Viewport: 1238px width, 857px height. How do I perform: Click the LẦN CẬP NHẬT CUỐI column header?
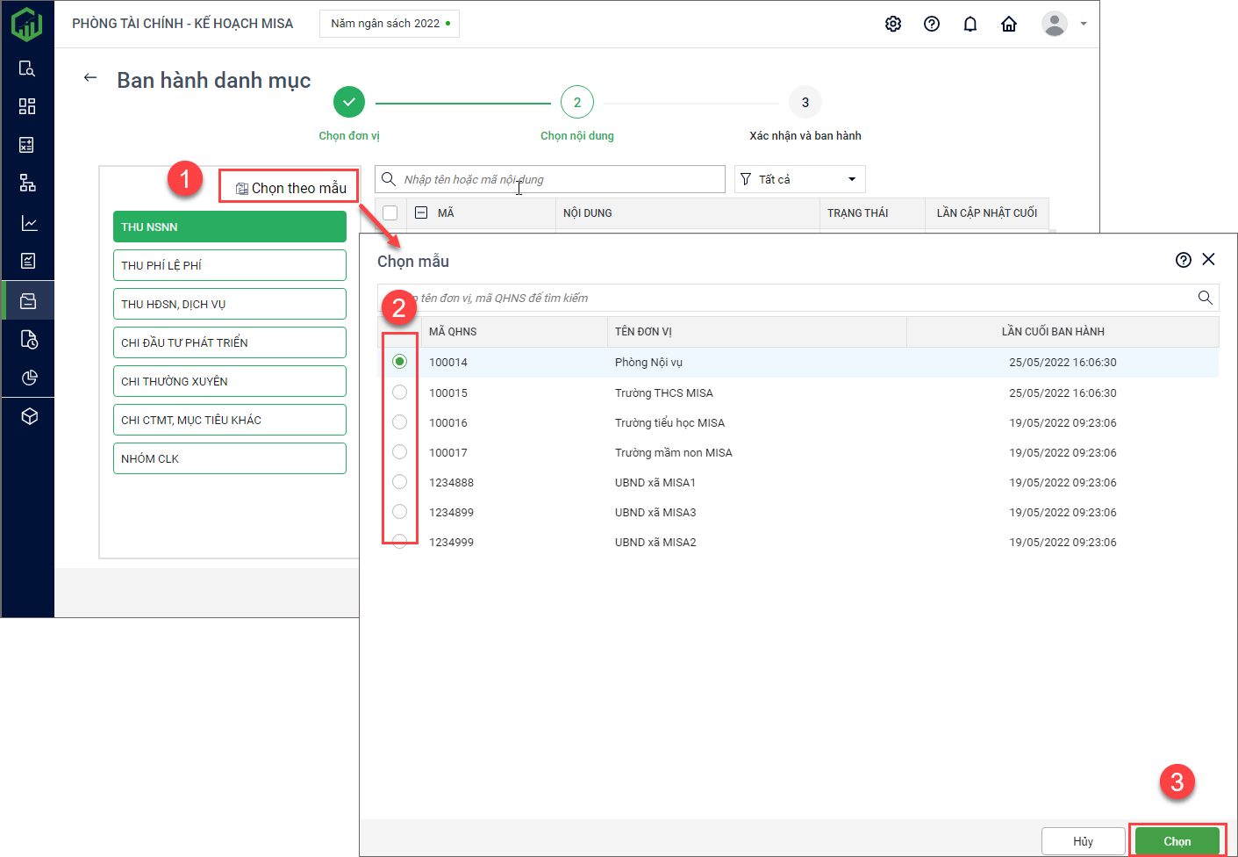[x=987, y=213]
